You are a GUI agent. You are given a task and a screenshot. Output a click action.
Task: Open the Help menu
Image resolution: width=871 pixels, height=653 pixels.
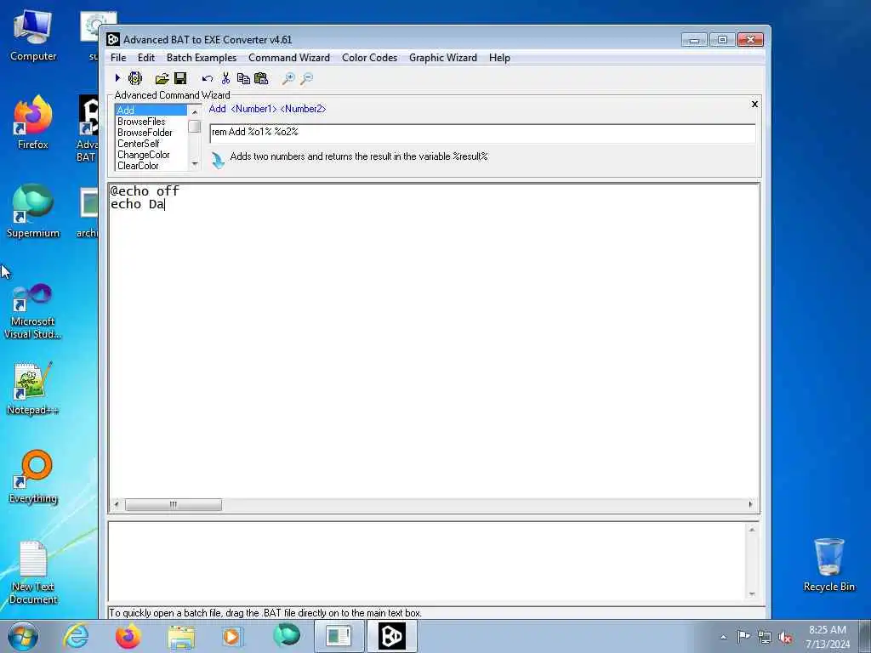coord(499,58)
